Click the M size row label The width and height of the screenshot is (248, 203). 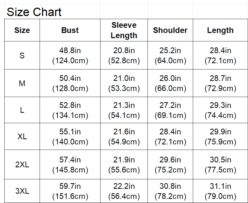pyautogui.click(x=22, y=83)
